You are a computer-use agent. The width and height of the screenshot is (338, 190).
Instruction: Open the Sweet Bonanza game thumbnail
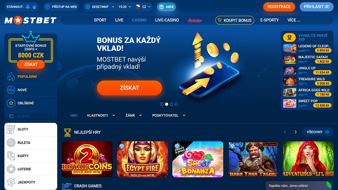[198, 159]
